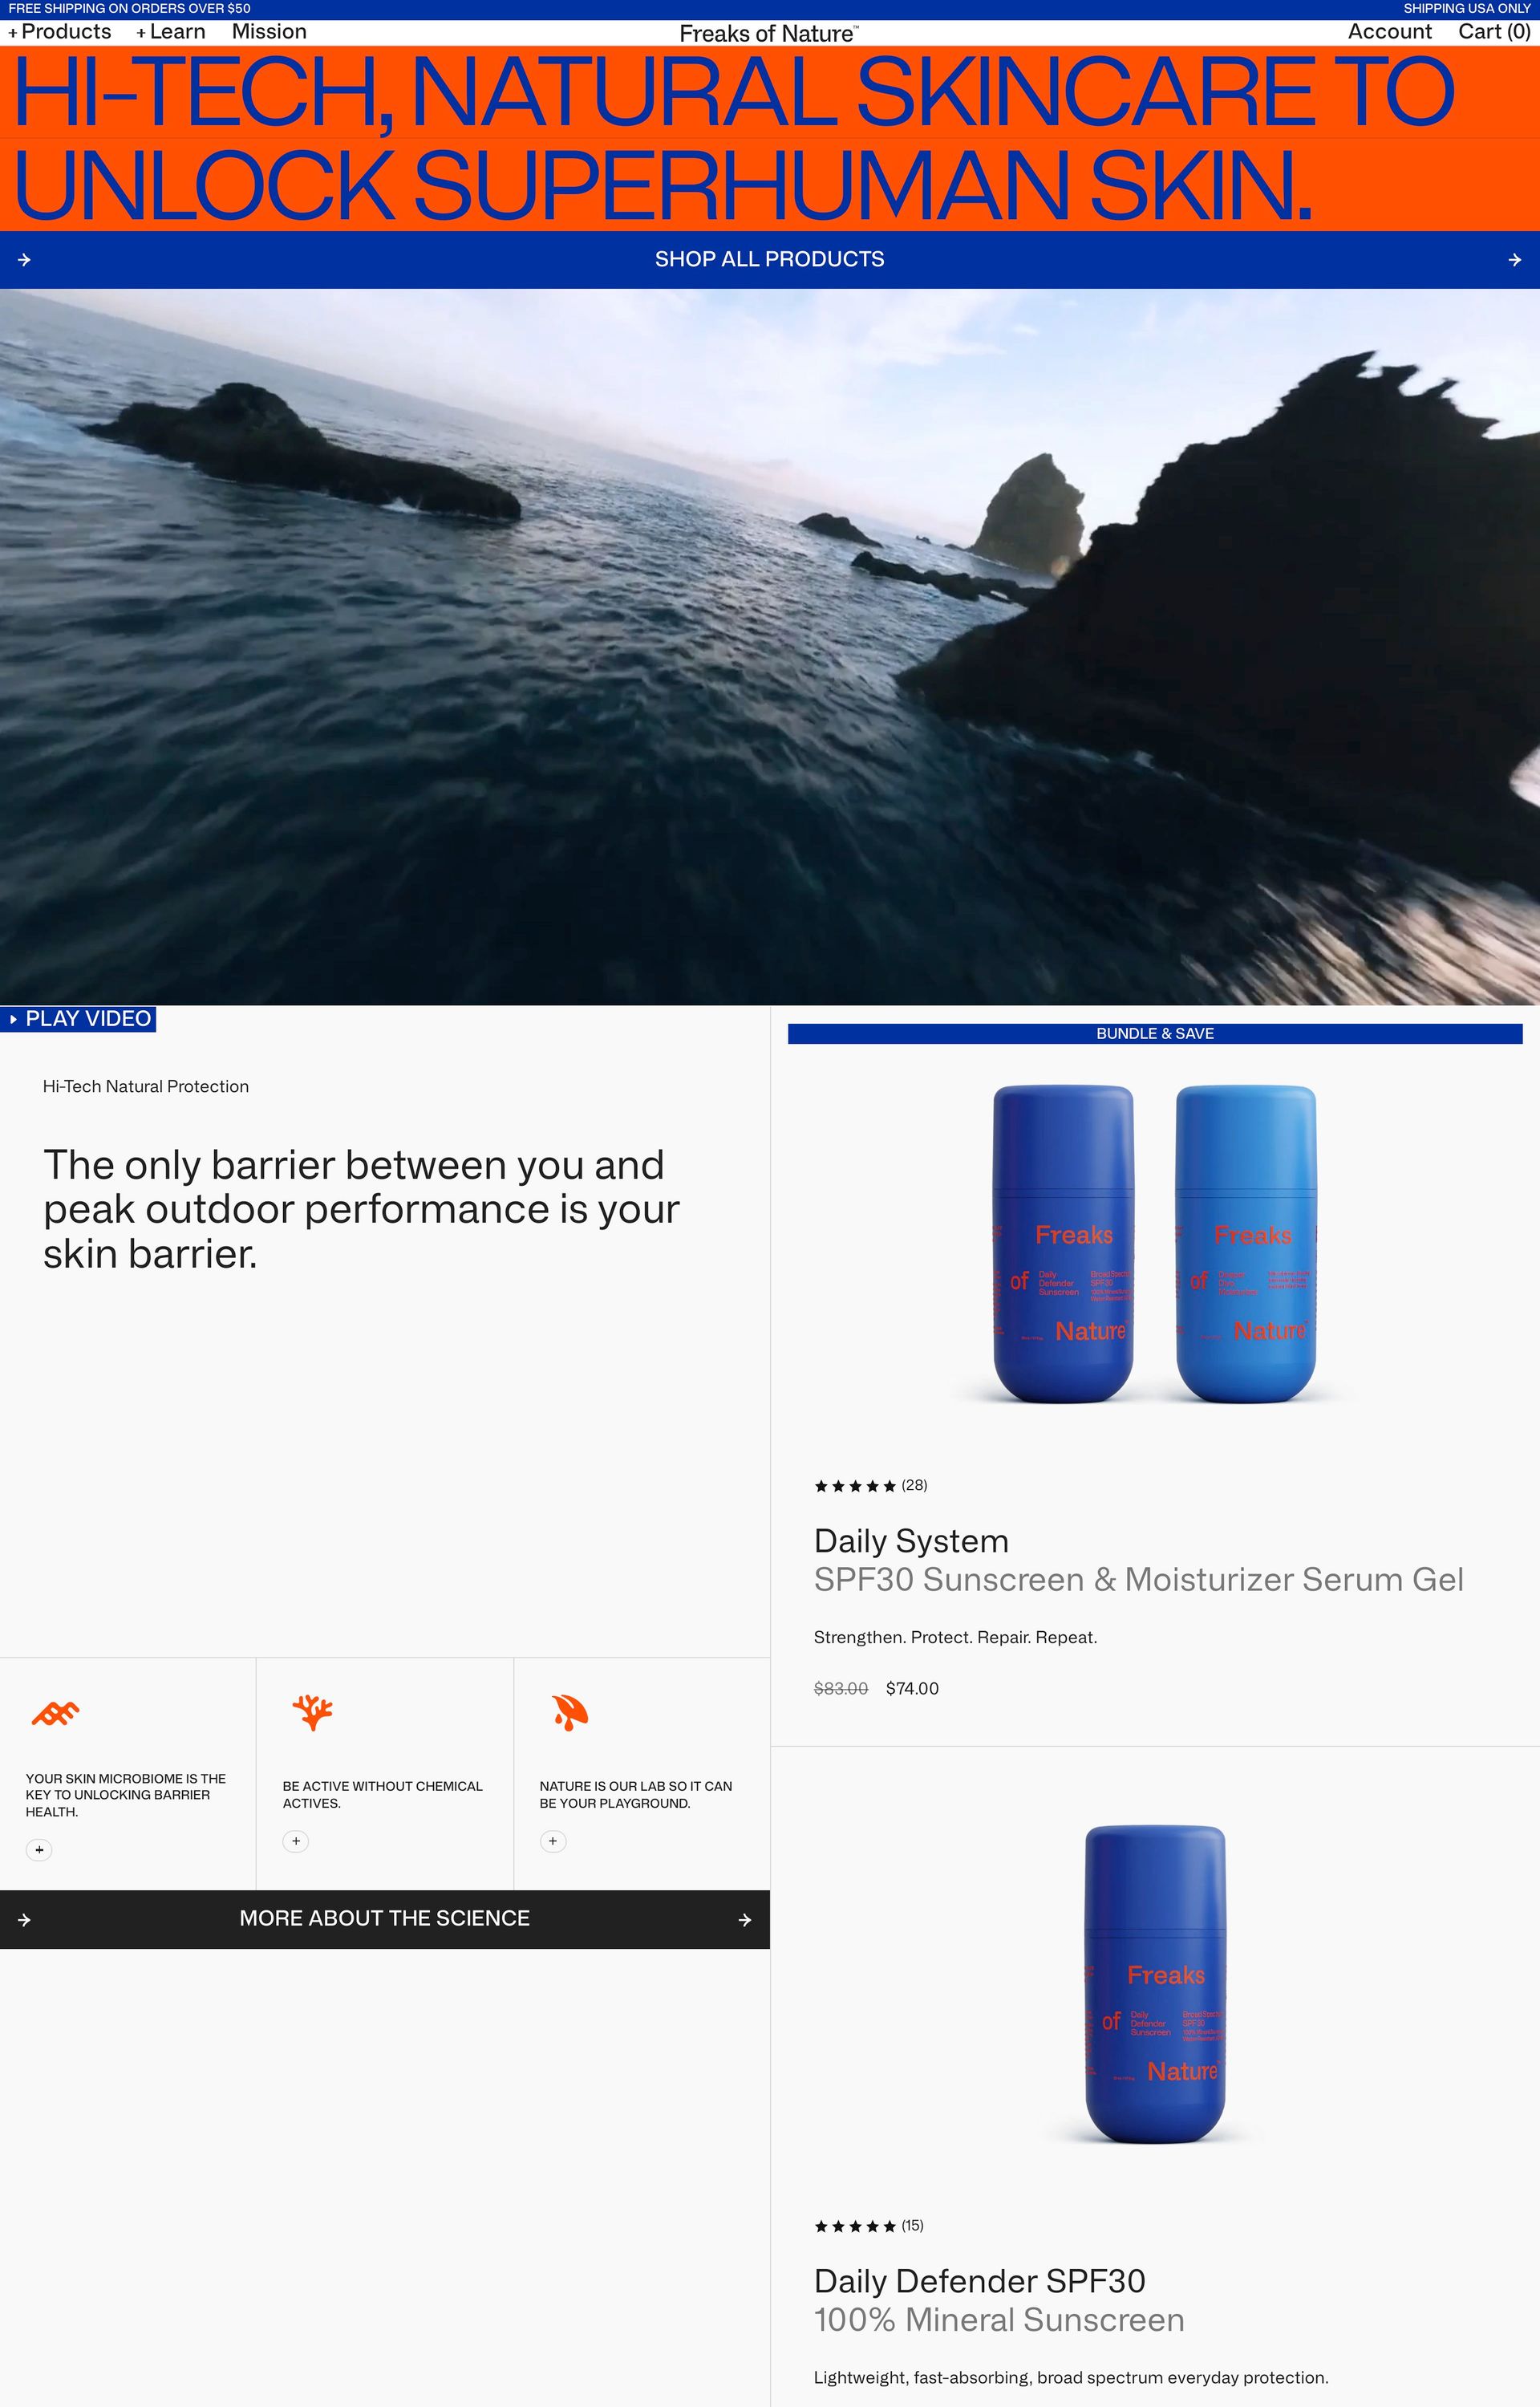Click the Play Video button

click(78, 1019)
